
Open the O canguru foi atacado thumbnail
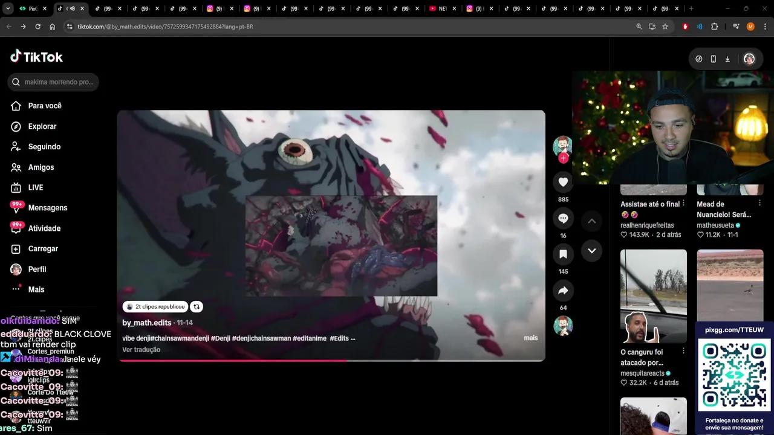[x=654, y=296]
